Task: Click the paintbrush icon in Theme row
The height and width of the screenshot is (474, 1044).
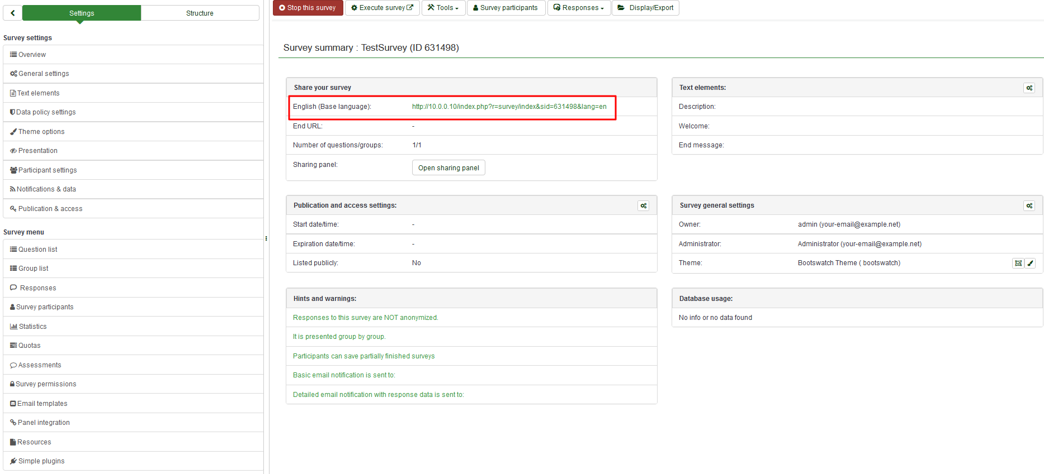Action: pyautogui.click(x=1031, y=263)
